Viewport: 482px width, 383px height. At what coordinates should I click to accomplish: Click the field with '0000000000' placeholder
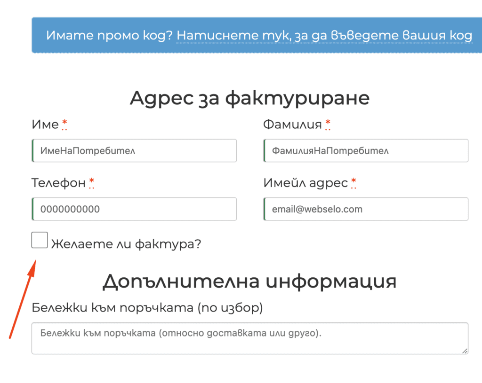coord(134,209)
